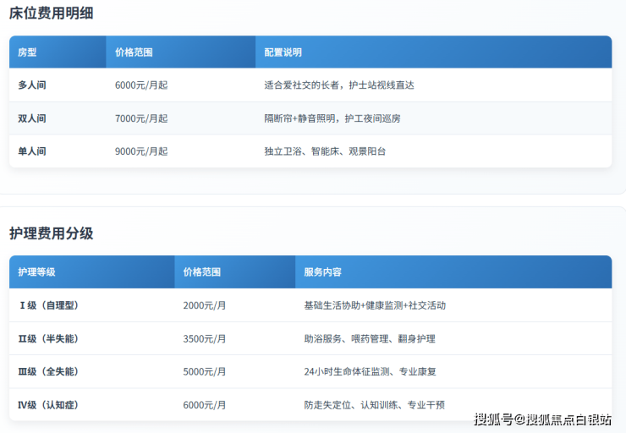Select the 双人间 row label
Screen dimensions: 626x433
[x=32, y=118]
